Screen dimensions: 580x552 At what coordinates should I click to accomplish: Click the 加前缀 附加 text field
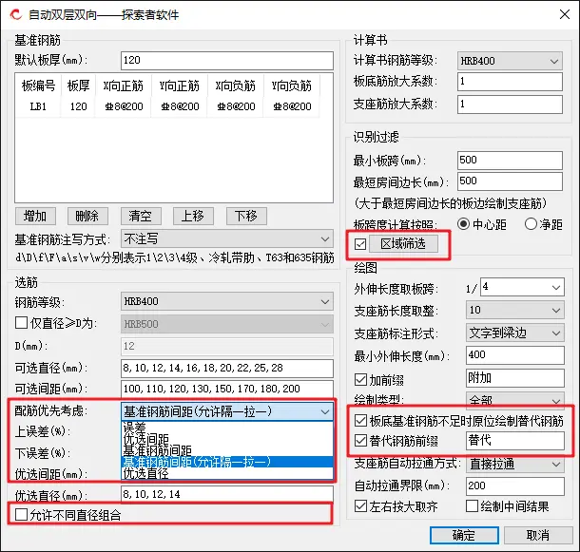click(x=515, y=378)
